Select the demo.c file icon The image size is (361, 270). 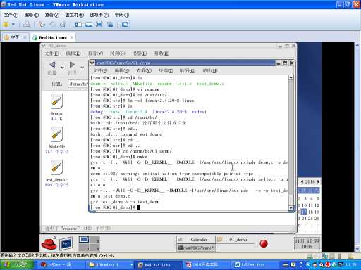point(56,101)
